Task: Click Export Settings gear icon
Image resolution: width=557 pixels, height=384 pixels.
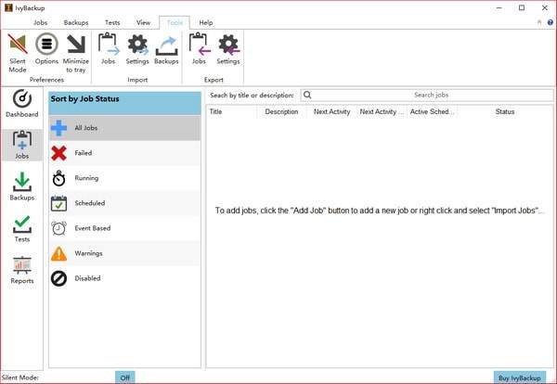Action: point(228,49)
